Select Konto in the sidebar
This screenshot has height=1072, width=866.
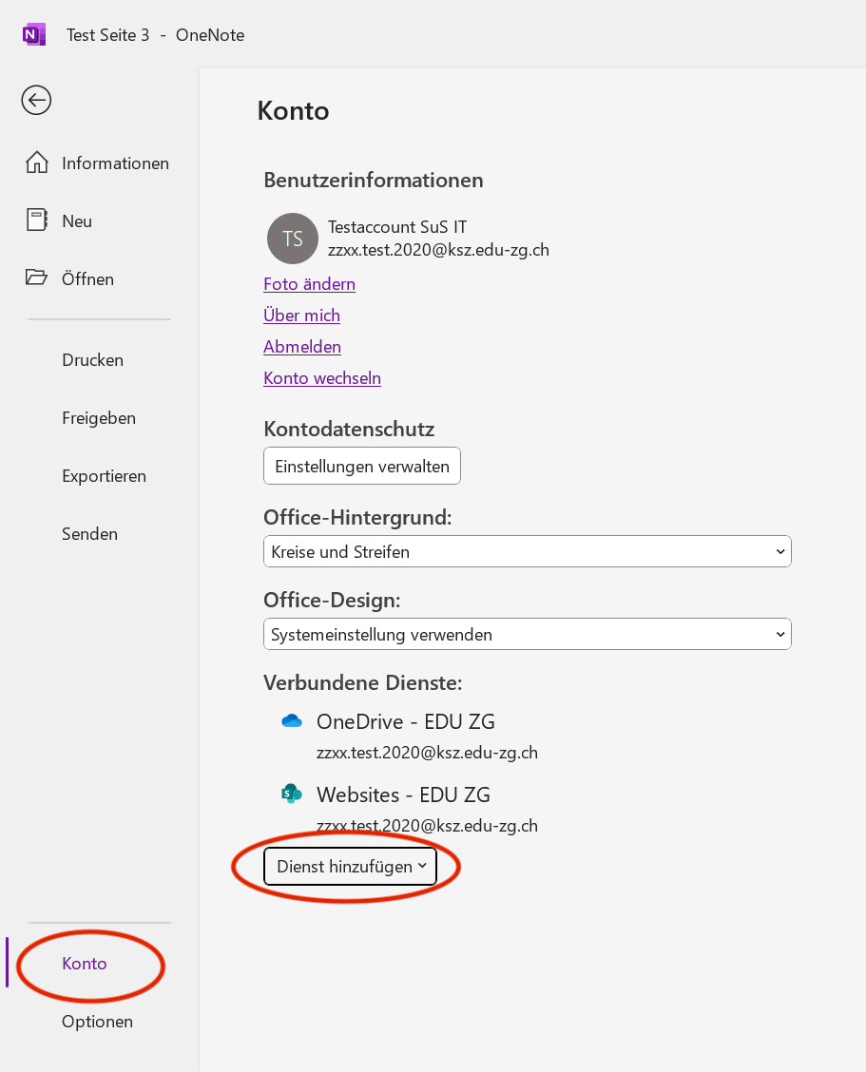click(x=85, y=963)
